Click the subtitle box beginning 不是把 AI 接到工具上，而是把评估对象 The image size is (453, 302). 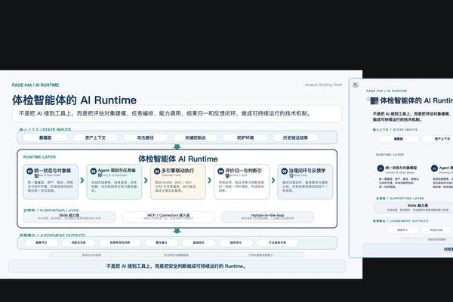point(177,113)
